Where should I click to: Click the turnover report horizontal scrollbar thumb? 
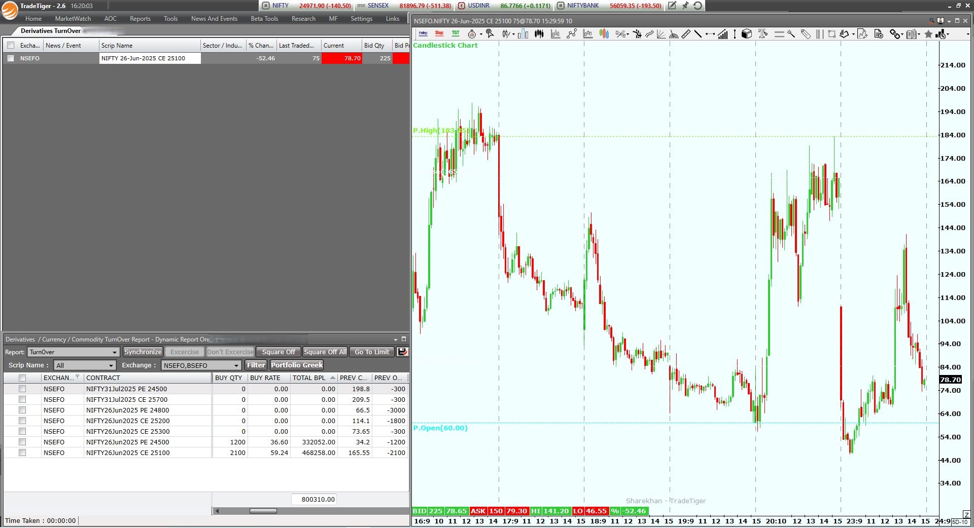(x=263, y=511)
